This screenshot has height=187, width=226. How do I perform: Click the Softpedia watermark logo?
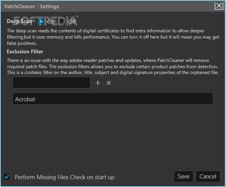(x=46, y=21)
